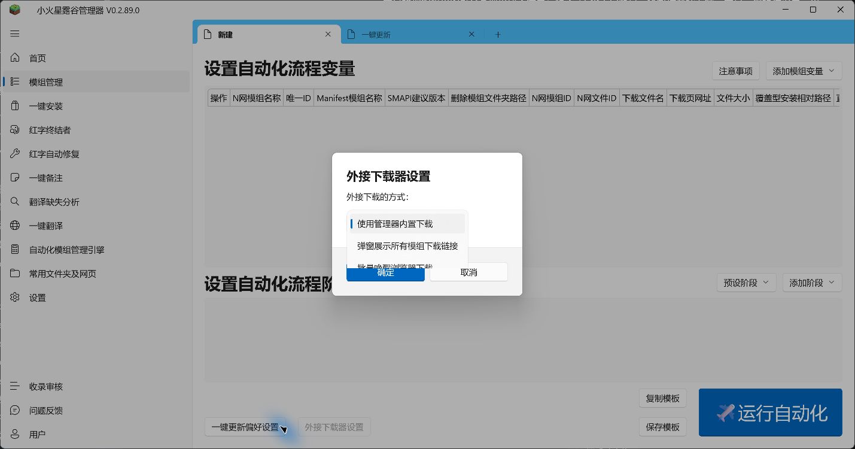Image resolution: width=855 pixels, height=449 pixels.
Task: Click the 下载文件名 column header
Action: pyautogui.click(x=643, y=98)
